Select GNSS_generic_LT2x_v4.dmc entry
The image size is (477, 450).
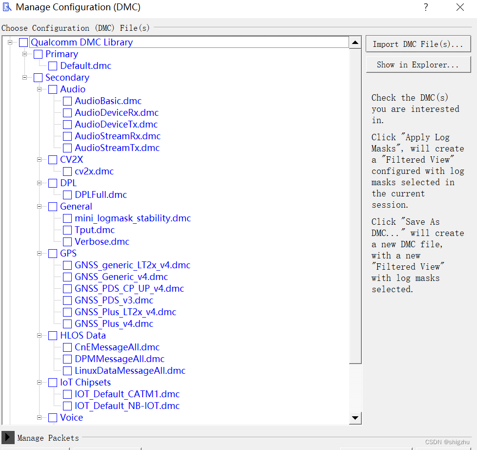133,265
